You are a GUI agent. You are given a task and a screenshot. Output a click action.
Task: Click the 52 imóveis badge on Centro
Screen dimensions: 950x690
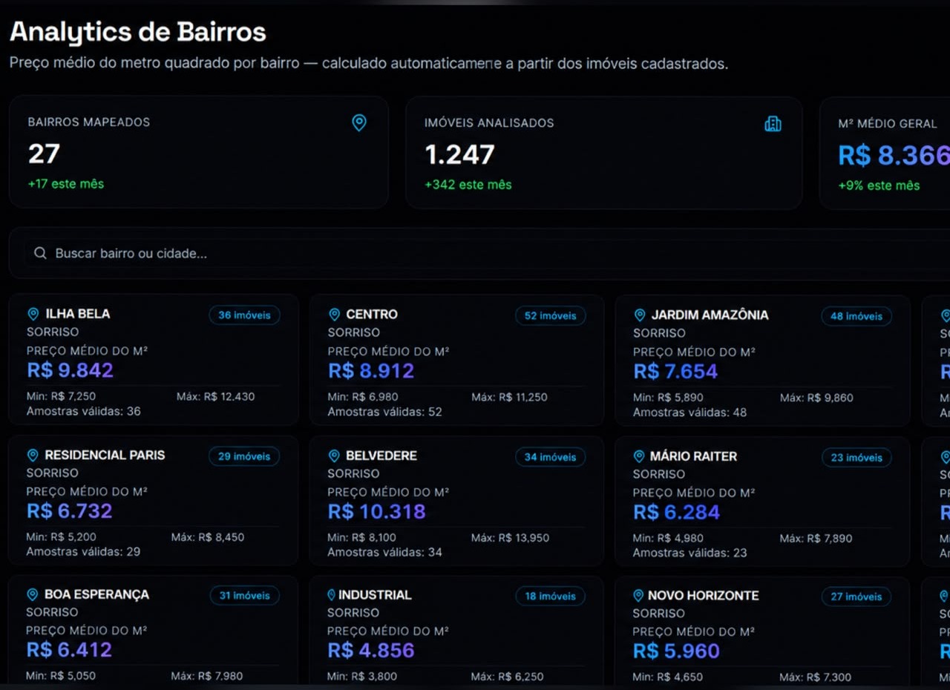550,316
